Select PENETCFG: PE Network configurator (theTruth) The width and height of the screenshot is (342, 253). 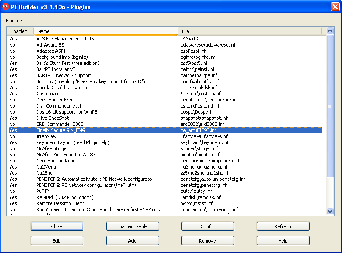point(166,185)
